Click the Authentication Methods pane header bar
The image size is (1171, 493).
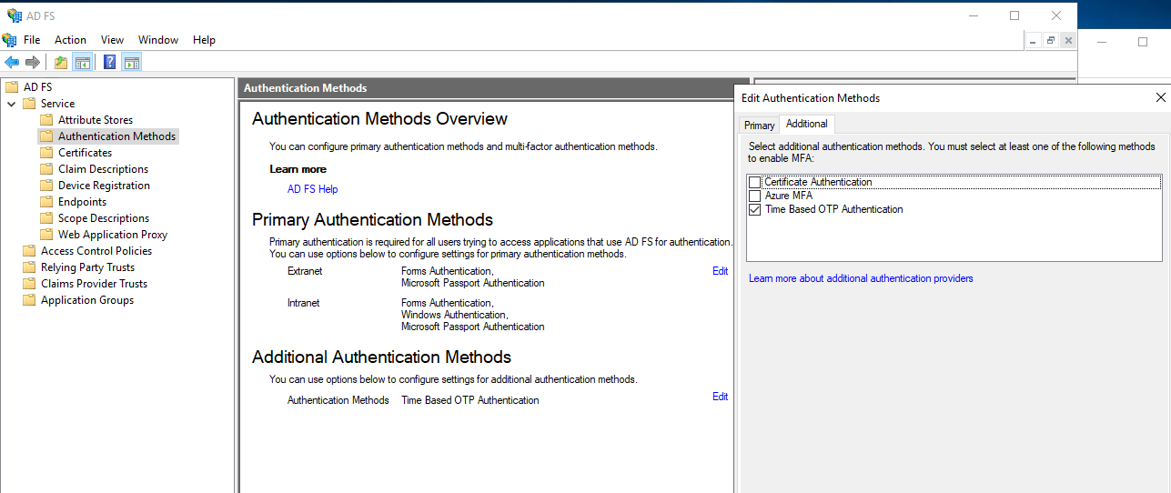pos(492,88)
